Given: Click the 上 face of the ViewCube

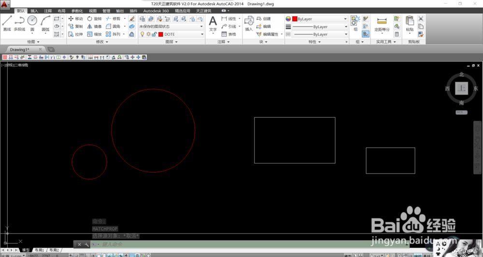Looking at the screenshot, I should click(461, 89).
